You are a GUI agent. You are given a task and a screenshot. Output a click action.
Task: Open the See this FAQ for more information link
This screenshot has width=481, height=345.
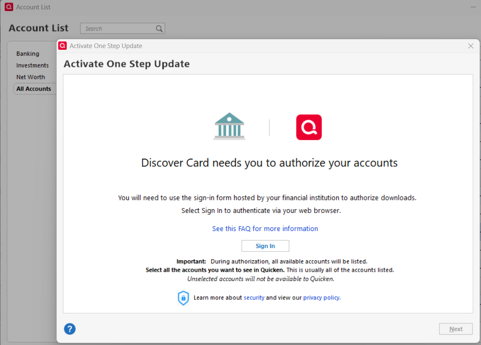point(265,228)
